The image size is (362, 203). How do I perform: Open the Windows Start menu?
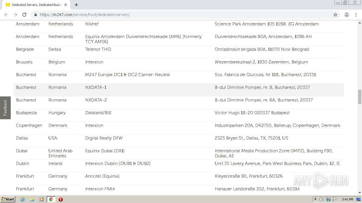[x=8, y=199]
